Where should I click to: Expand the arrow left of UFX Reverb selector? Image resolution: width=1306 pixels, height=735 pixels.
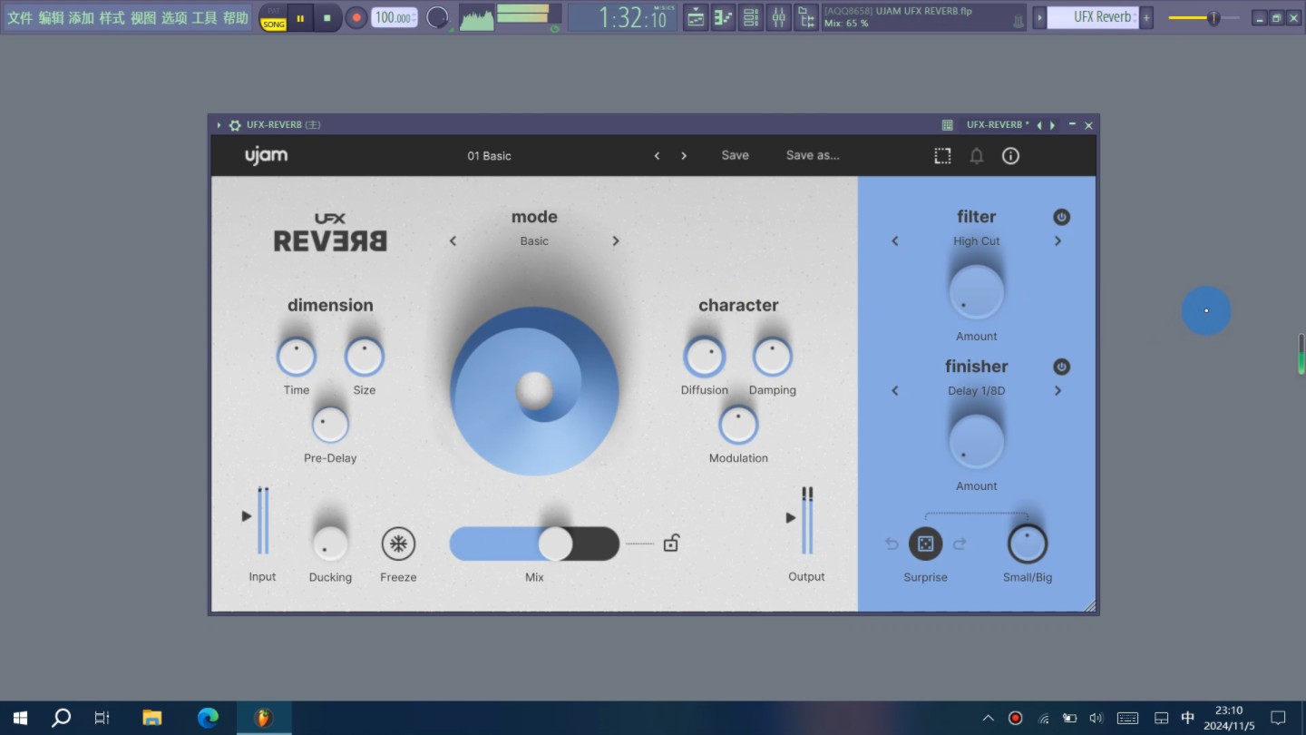tap(1039, 17)
